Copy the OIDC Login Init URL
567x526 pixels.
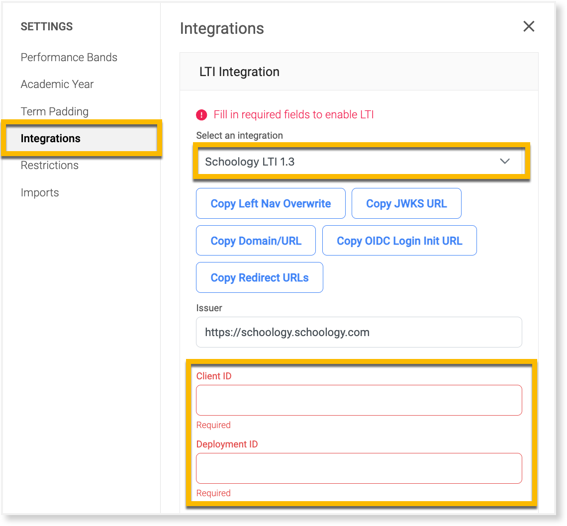[x=399, y=241]
